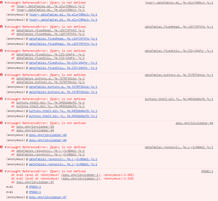
Task: Click the error icon for the dataTables.fixedColu error
Action: click(x=2, y=51)
